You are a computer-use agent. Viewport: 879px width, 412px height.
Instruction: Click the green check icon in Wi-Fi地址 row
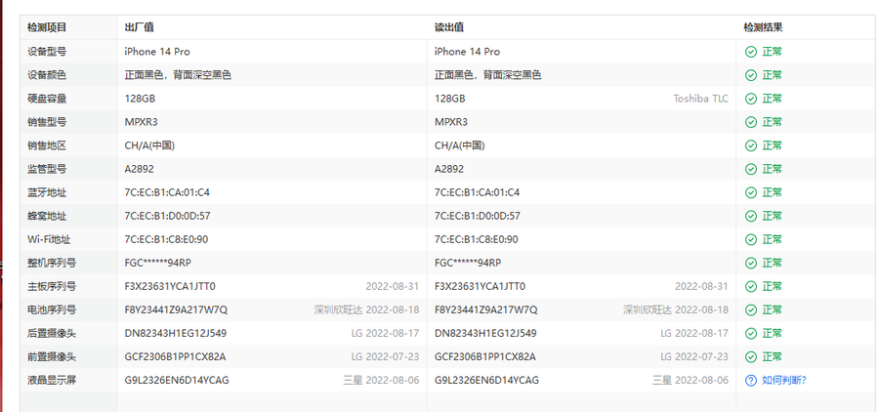751,239
